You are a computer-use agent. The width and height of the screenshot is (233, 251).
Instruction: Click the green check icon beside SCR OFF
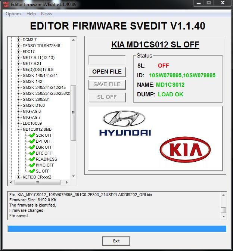[32, 135]
